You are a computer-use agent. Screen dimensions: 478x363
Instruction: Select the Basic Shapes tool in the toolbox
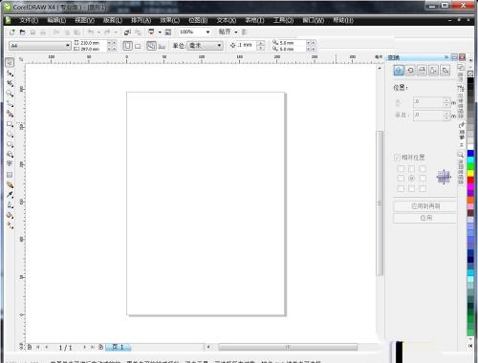click(10, 154)
